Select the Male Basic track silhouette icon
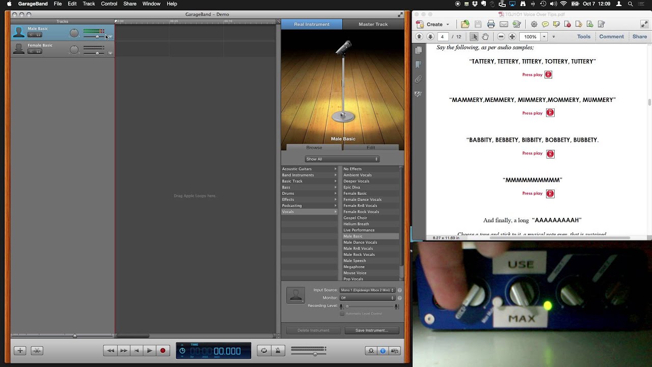This screenshot has height=367, width=652. click(19, 33)
